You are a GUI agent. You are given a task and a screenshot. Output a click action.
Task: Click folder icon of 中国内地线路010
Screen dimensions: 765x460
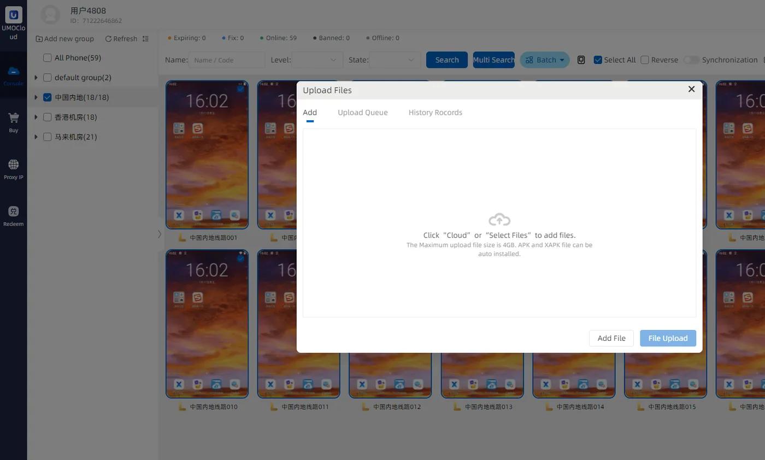pyautogui.click(x=183, y=406)
